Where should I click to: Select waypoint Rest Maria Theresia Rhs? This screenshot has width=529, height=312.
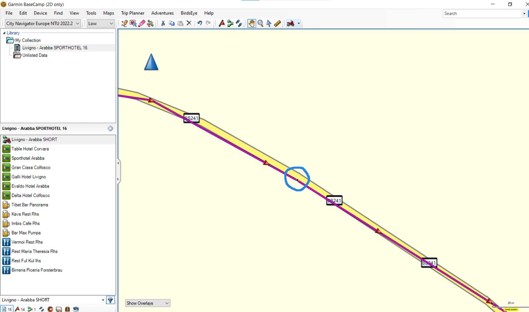pos(58,251)
